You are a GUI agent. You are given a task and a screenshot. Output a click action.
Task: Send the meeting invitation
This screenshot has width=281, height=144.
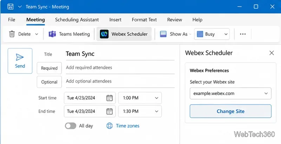point(20,61)
